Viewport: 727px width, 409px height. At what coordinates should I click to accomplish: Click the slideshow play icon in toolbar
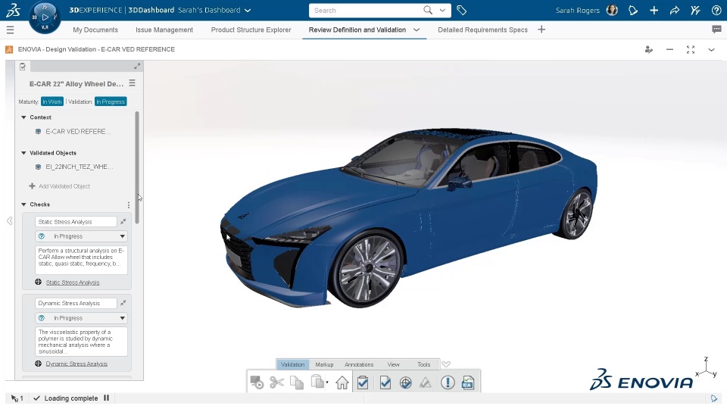click(x=257, y=382)
